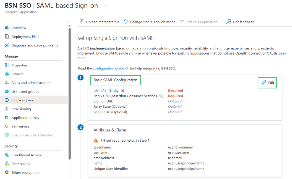The height and width of the screenshot is (179, 292).
Task: Open Users and groups
Action: (25, 91)
